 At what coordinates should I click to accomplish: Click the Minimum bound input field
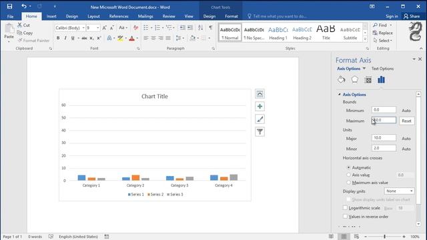384,109
